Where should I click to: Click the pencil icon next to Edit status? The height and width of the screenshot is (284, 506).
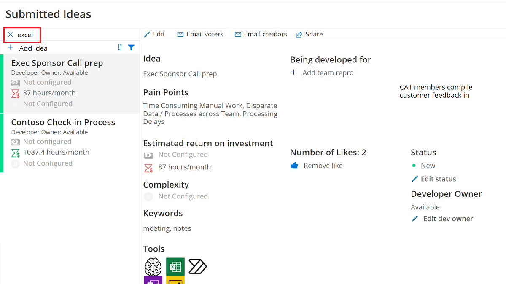click(x=415, y=179)
